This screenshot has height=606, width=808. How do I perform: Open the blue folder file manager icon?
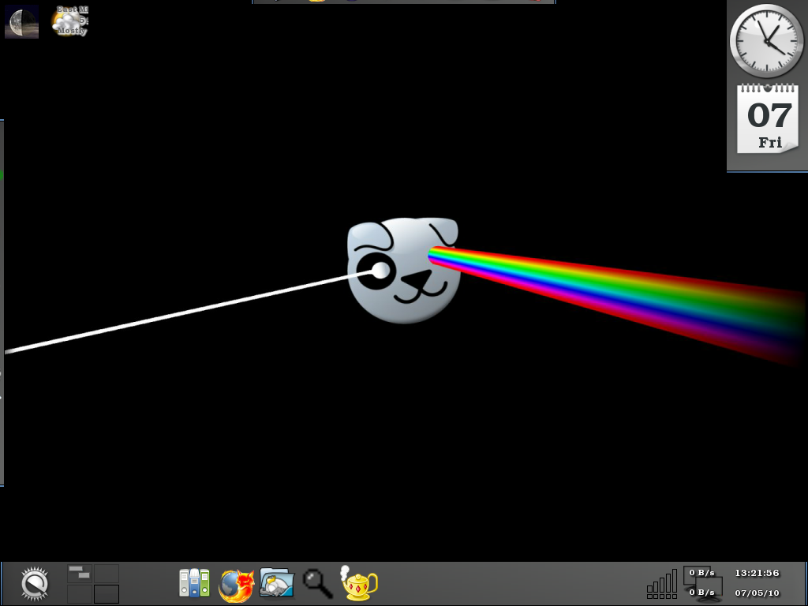click(277, 582)
